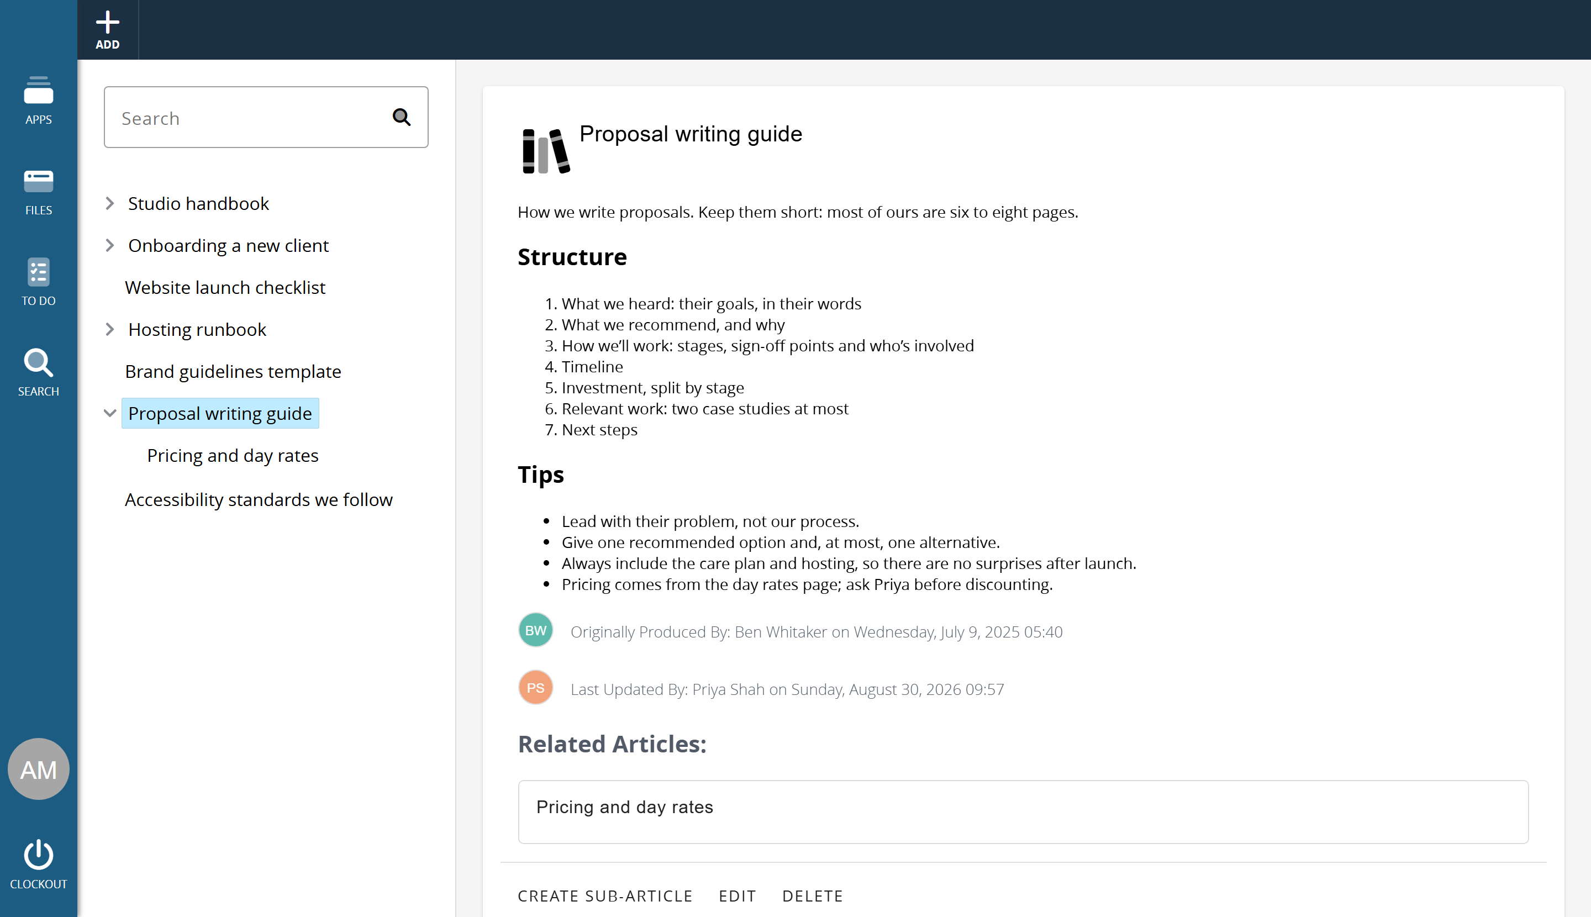Expand the Hosting runbook chevron
Screen dimensions: 1591x917
pyautogui.click(x=109, y=329)
